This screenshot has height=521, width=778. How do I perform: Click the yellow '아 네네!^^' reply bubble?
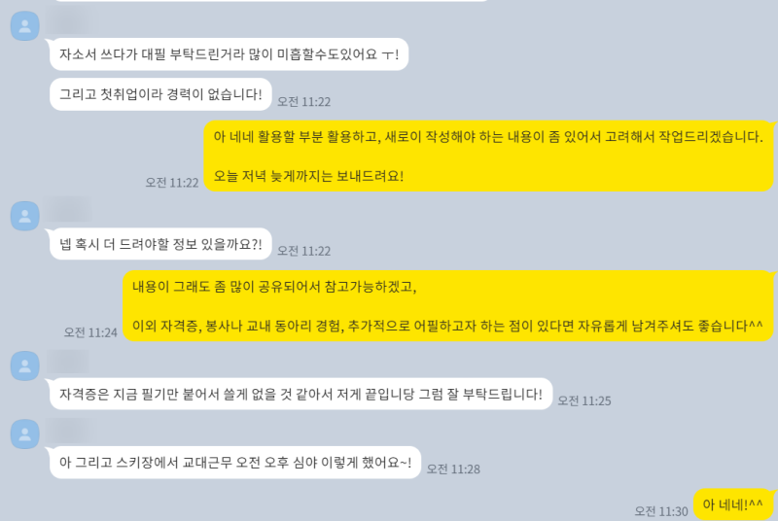tap(733, 504)
